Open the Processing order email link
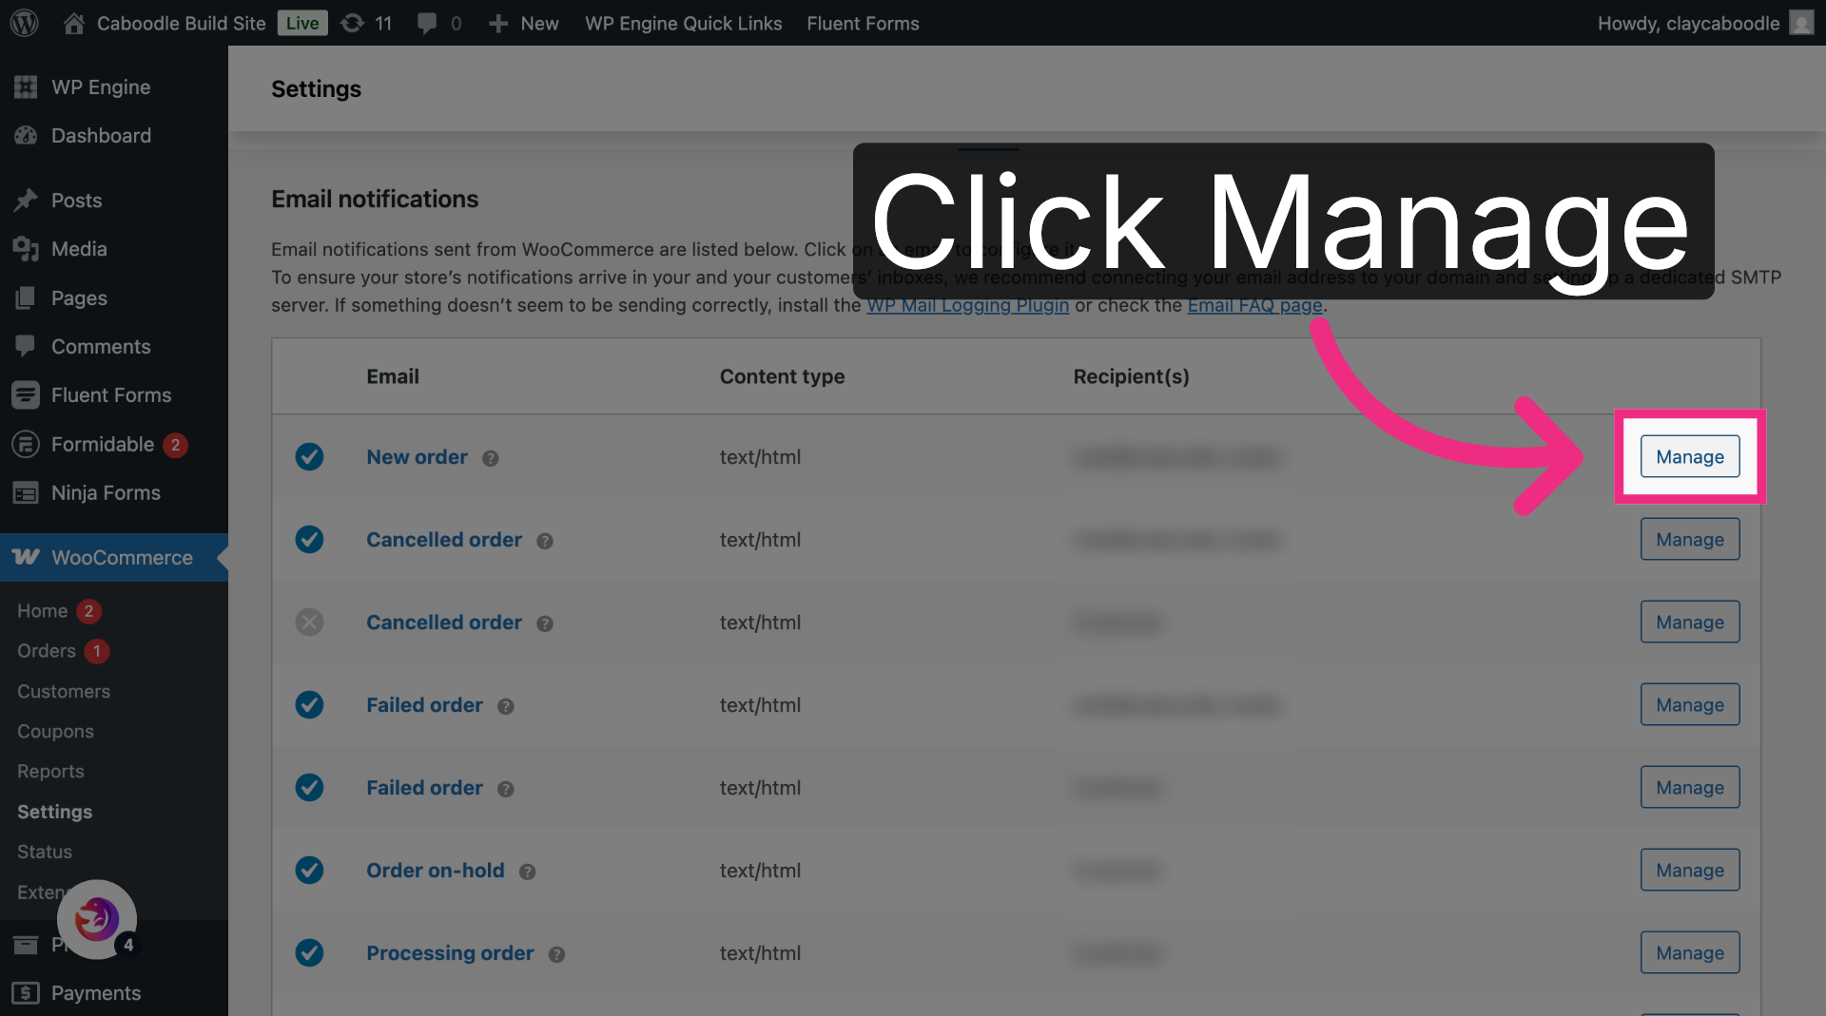This screenshot has width=1826, height=1016. tap(450, 953)
